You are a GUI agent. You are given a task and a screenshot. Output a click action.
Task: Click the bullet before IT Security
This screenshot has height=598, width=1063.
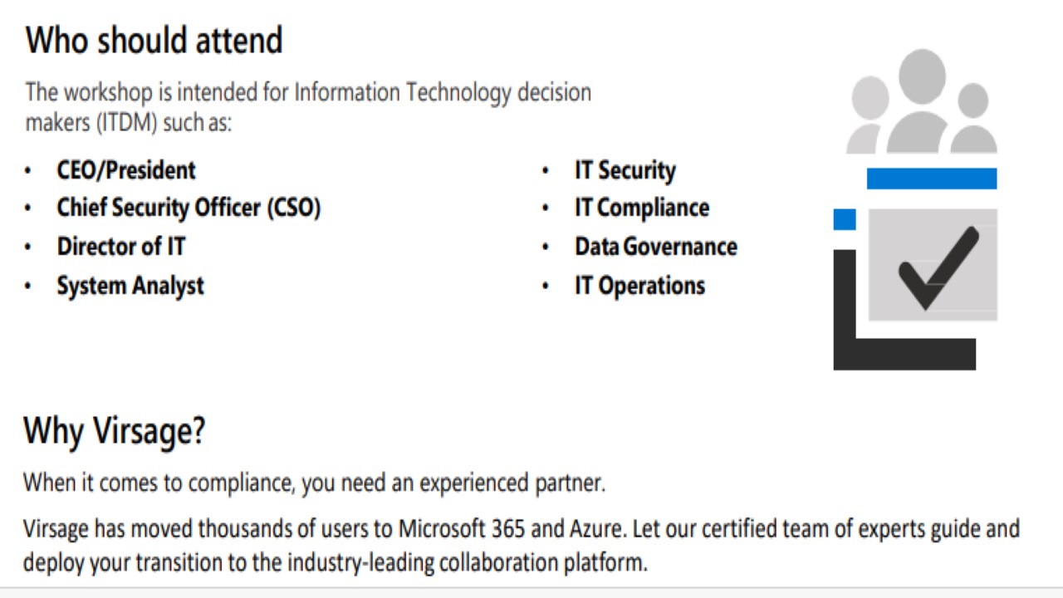(546, 171)
